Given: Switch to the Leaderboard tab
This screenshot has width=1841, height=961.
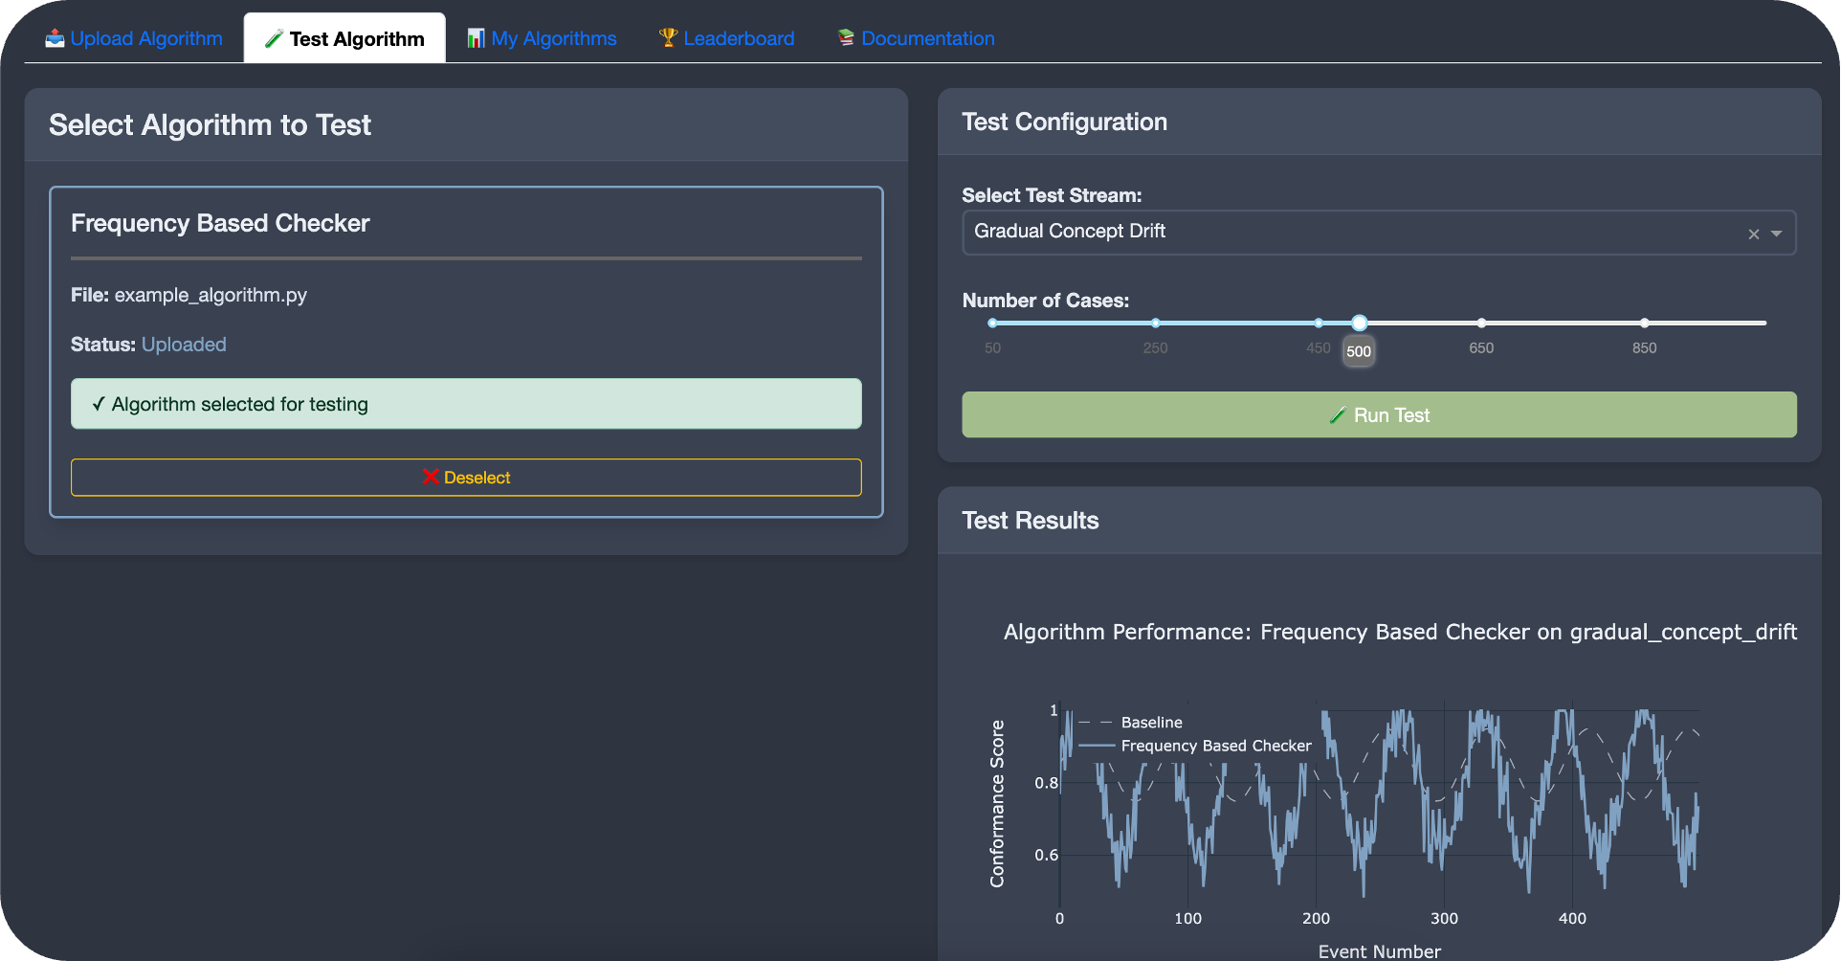Looking at the screenshot, I should 738,38.
